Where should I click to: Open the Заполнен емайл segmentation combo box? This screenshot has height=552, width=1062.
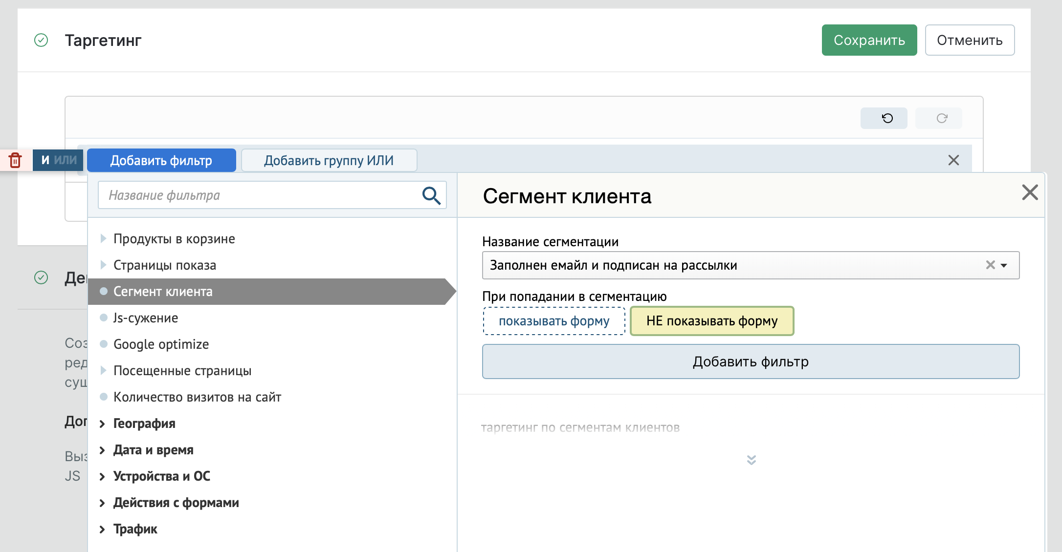coord(751,265)
